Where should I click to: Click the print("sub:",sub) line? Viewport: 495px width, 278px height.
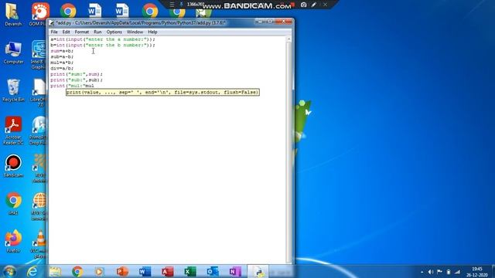77,80
